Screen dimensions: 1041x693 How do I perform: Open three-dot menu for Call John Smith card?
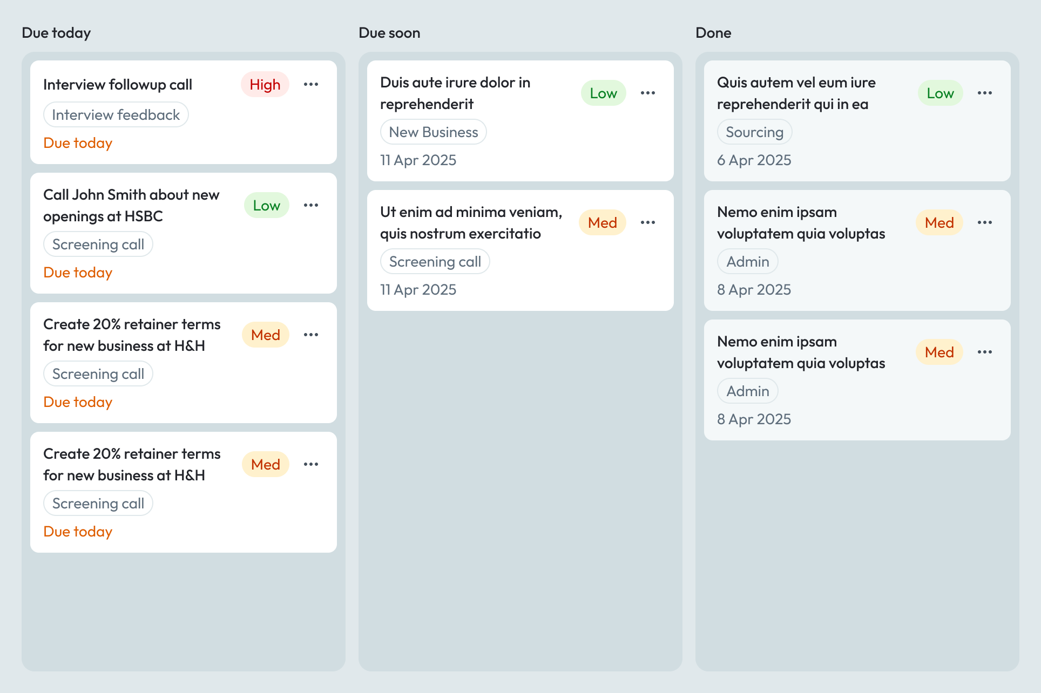[311, 205]
